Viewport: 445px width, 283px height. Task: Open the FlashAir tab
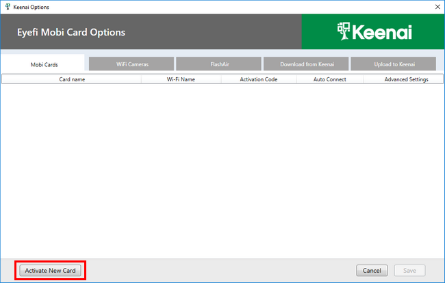click(219, 64)
